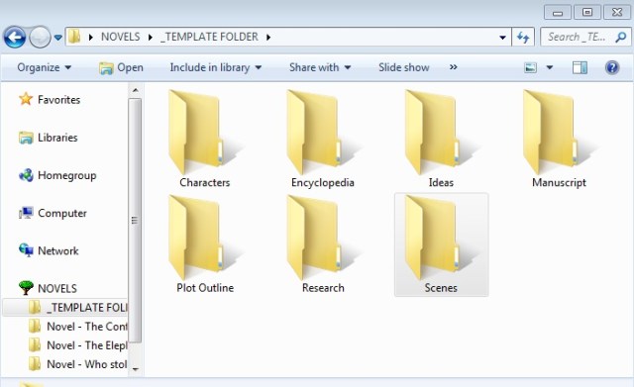The image size is (634, 387).
Task: Expand arrow after NOVELS breadcrumb
Action: point(151,38)
